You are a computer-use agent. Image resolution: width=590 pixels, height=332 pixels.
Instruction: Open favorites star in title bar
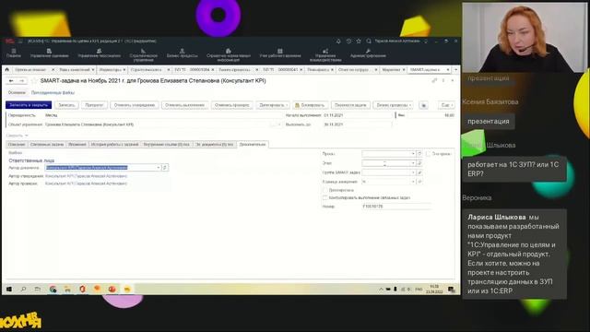(359, 41)
